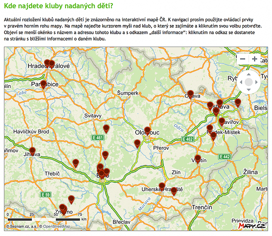Select the marker south of Svitavy

click(x=106, y=128)
